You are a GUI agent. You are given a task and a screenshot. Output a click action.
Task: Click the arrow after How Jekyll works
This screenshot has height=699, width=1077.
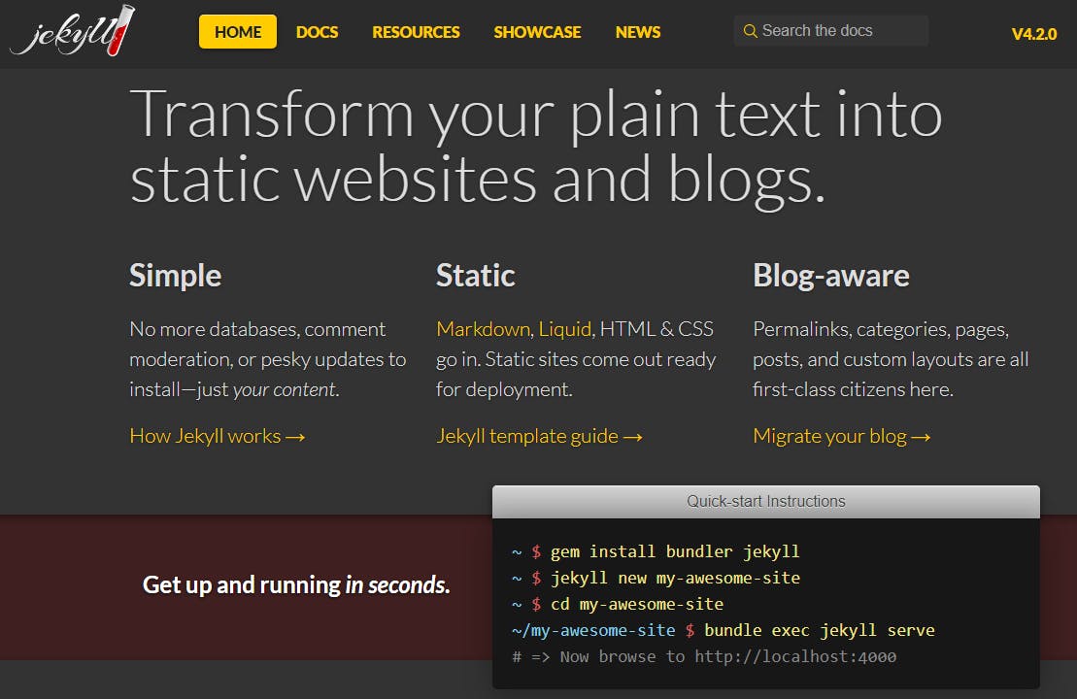point(295,436)
